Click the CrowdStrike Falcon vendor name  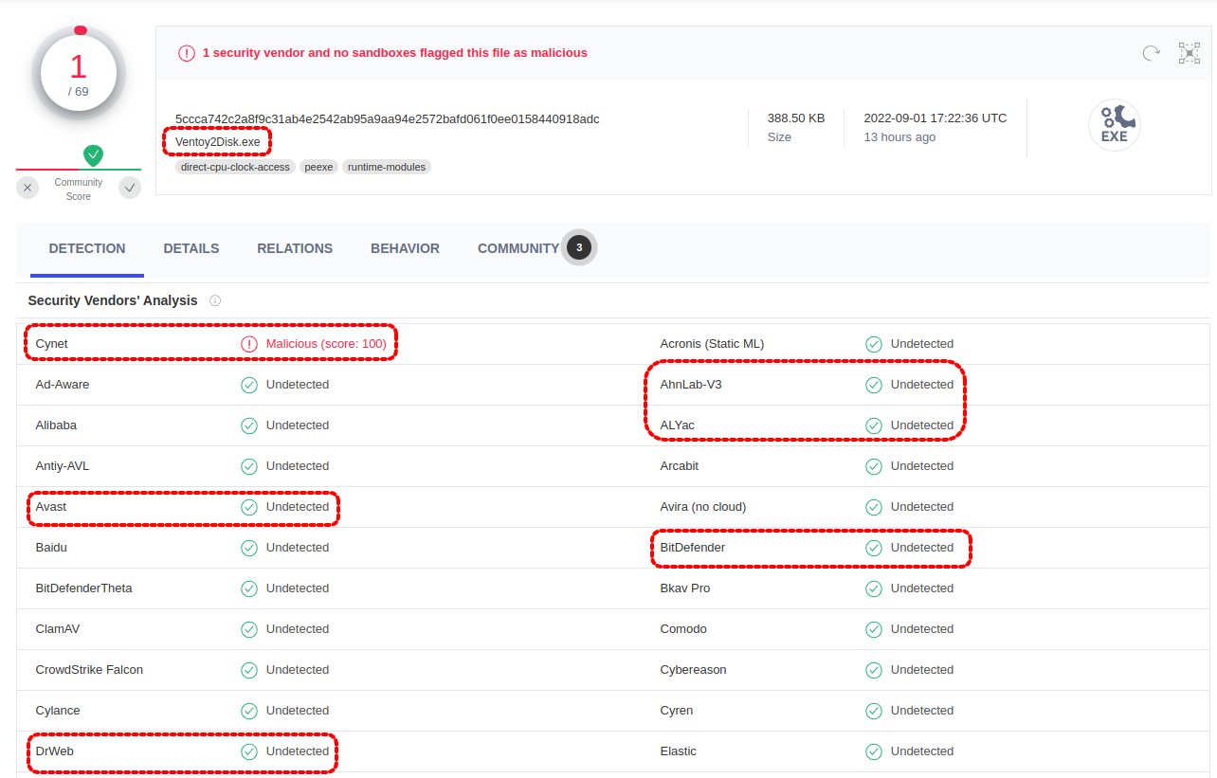point(89,670)
